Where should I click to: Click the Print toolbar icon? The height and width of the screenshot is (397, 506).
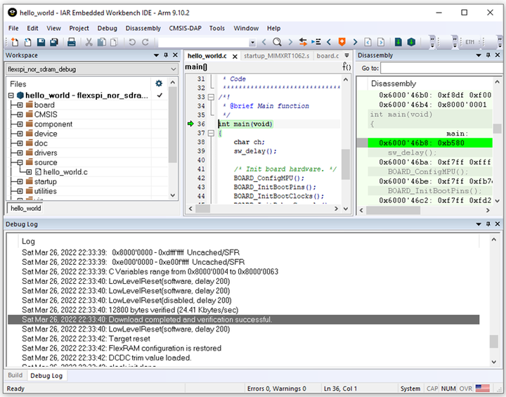tap(71, 42)
